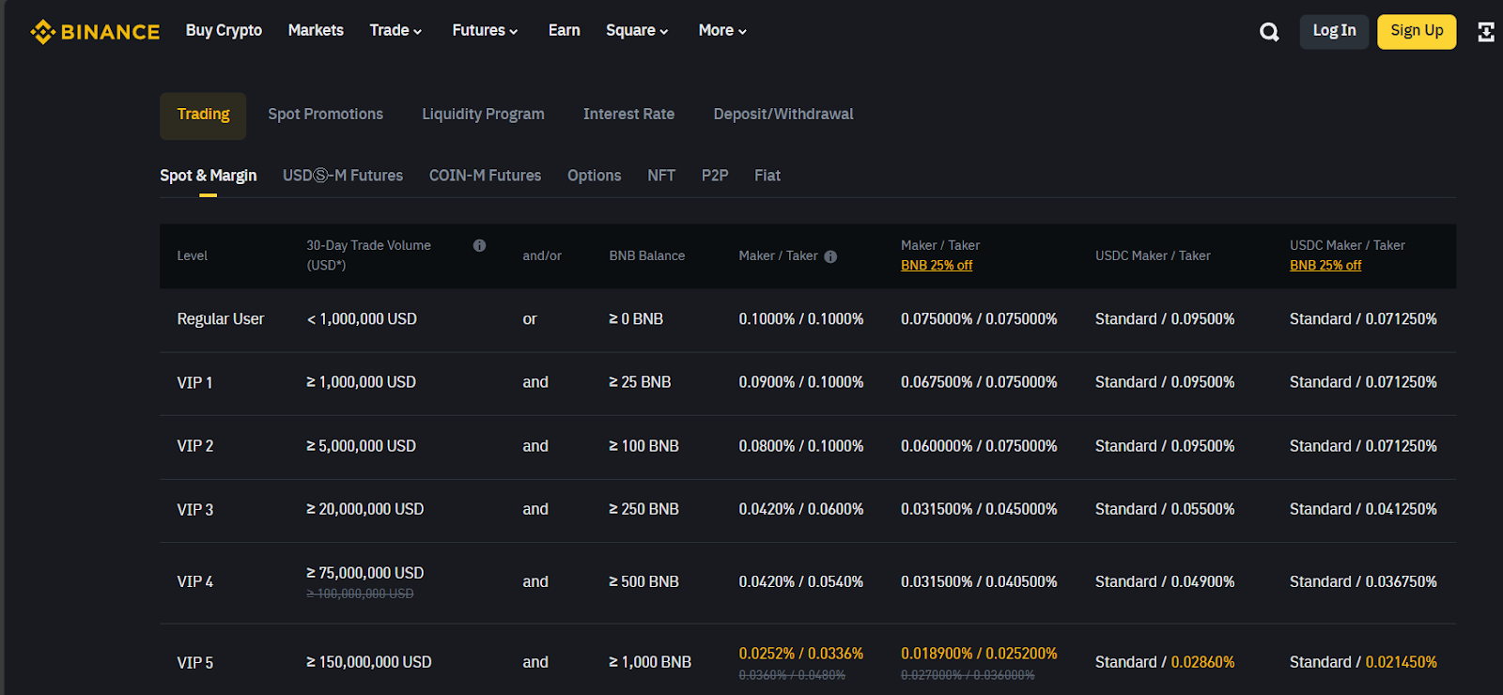Open the Earn menu item
The height and width of the screenshot is (695, 1503).
564,31
